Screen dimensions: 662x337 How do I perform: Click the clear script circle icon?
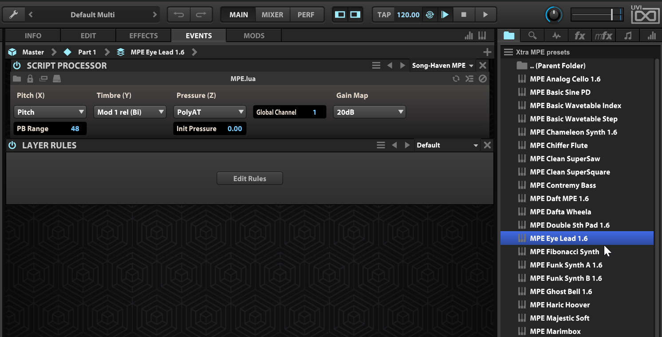pyautogui.click(x=483, y=79)
